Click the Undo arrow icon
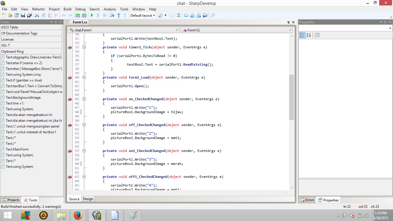Viewport: 393px width, 221px height. pyautogui.click(x=64, y=15)
